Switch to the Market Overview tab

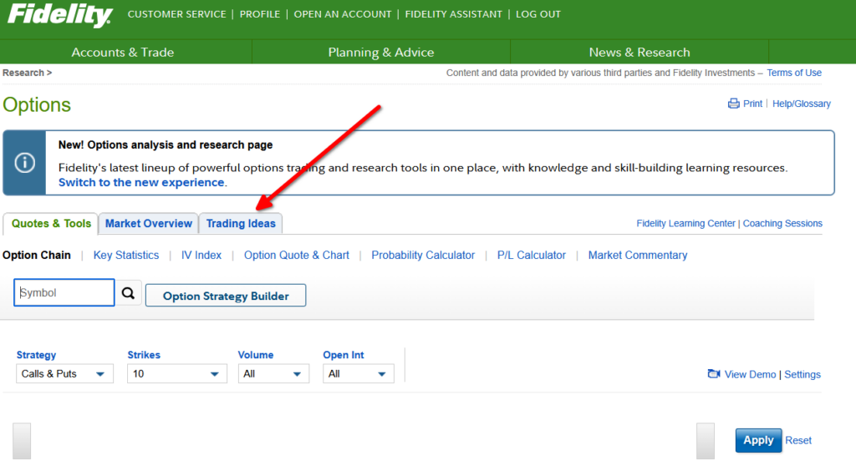tap(149, 223)
